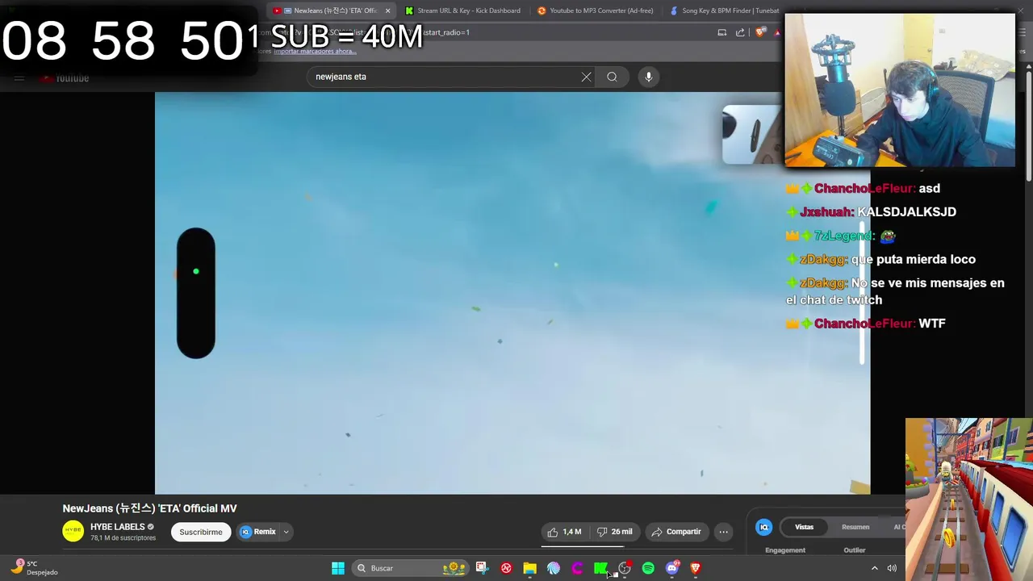Image resolution: width=1033 pixels, height=581 pixels.
Task: Open the more actions ellipsis menu
Action: (723, 532)
